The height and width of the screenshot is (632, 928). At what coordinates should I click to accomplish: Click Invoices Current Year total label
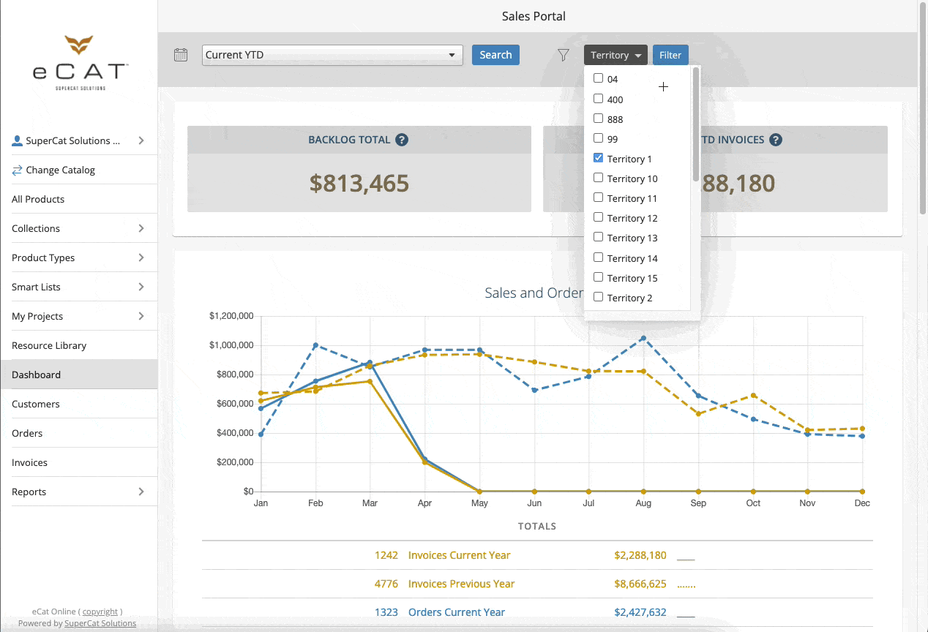(460, 555)
